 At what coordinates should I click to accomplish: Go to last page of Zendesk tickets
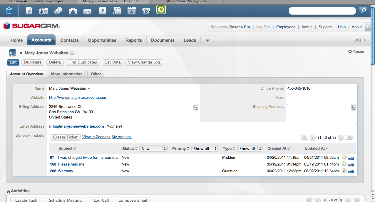coord(349,137)
